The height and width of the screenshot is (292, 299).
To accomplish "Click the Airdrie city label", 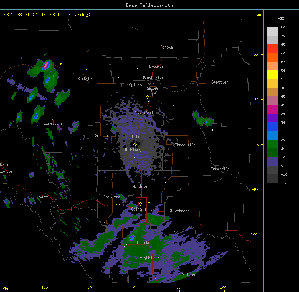I will pyautogui.click(x=140, y=186).
